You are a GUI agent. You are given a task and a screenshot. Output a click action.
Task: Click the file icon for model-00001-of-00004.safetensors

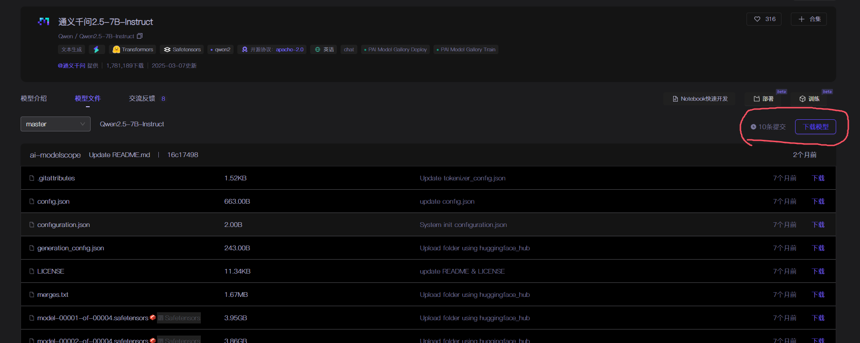[x=32, y=318]
